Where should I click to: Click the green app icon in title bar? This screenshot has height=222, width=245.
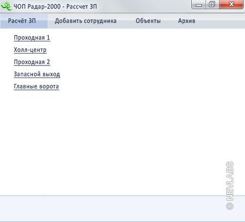6,6
